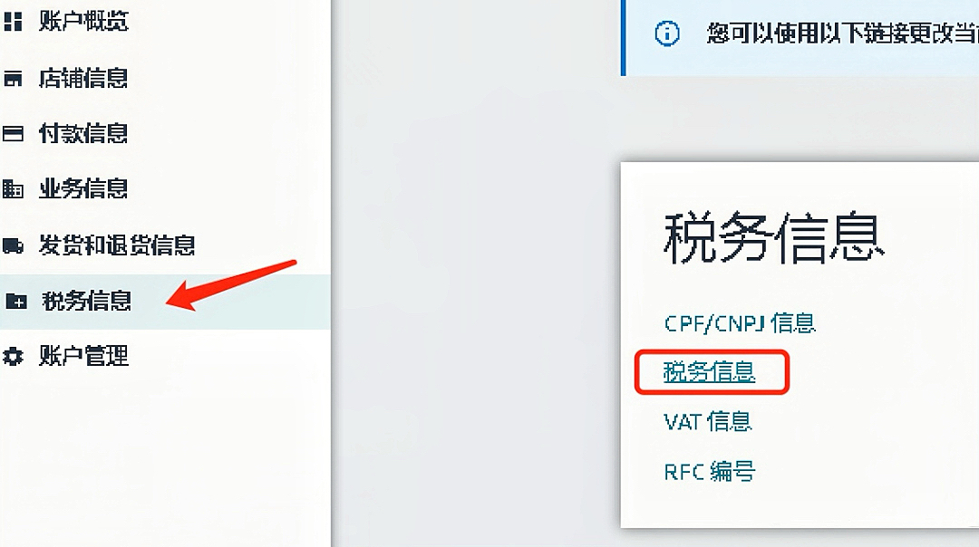The width and height of the screenshot is (979, 547).
Task: Click the blue info circle icon in banner
Action: [x=667, y=34]
